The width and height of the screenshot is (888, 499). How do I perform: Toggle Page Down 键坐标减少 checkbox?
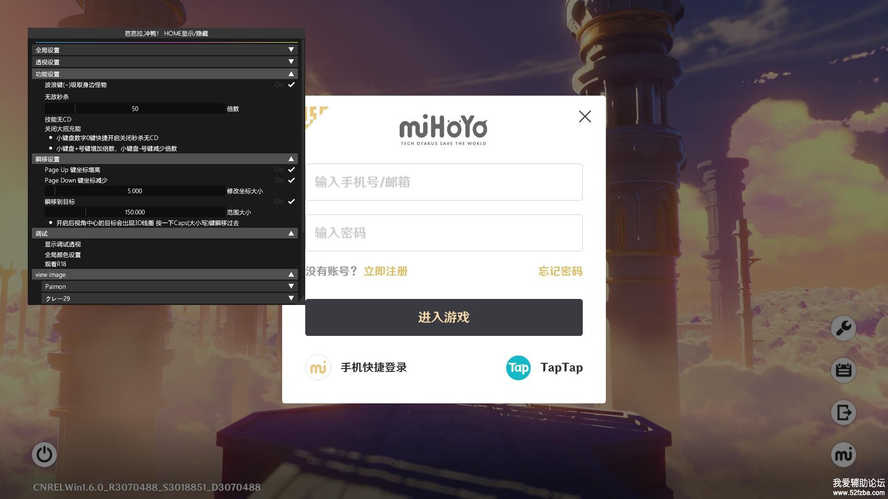[291, 180]
